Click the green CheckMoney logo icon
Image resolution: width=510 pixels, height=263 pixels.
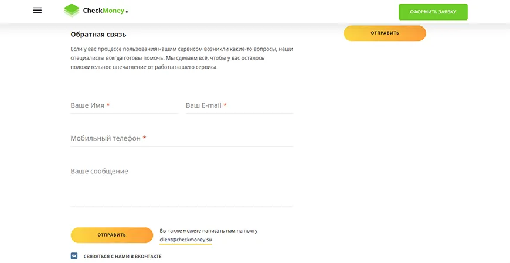pos(72,11)
